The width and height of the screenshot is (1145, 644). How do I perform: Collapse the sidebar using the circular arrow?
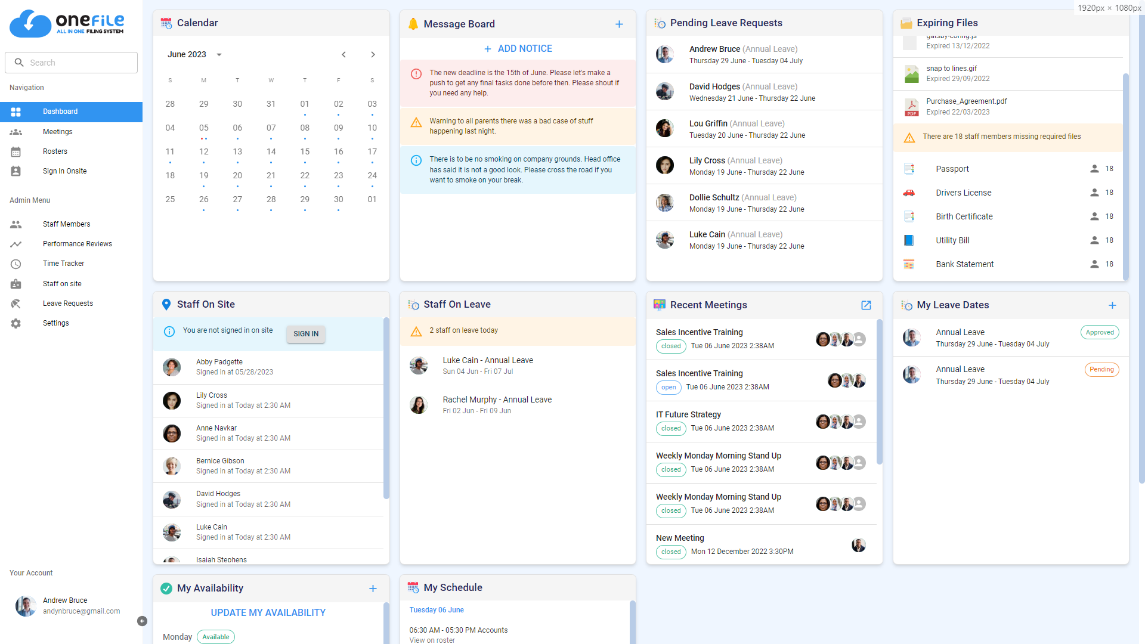point(142,621)
